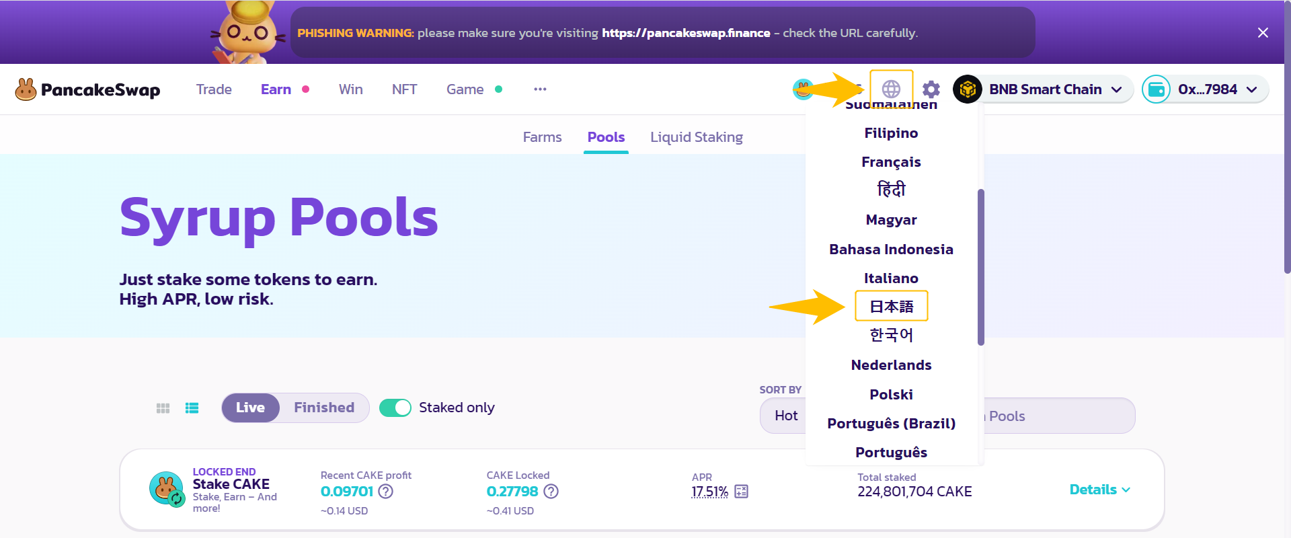
Task: Switch to list row view
Action: [x=192, y=408]
